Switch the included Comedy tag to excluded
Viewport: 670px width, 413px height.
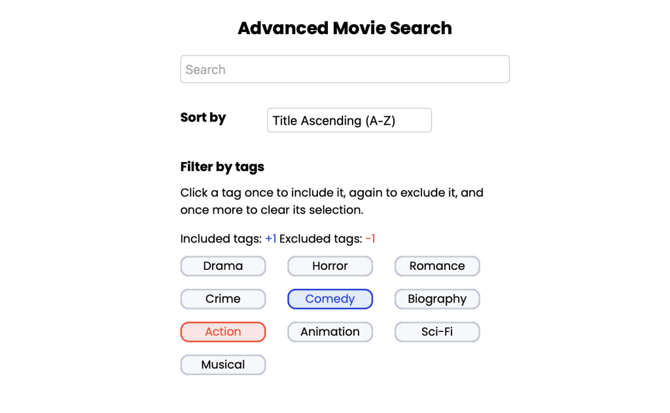[x=330, y=299]
